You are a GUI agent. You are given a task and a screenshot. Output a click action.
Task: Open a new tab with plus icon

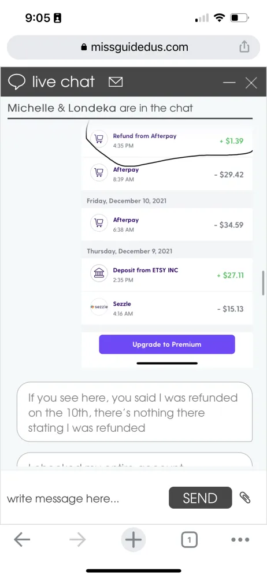133,540
